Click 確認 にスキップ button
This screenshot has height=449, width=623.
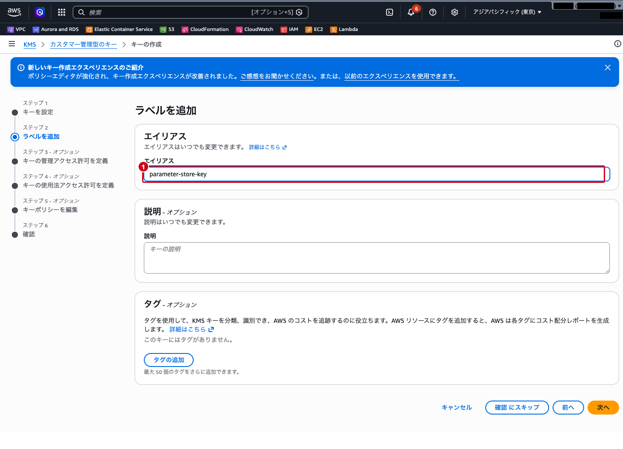[517, 408]
